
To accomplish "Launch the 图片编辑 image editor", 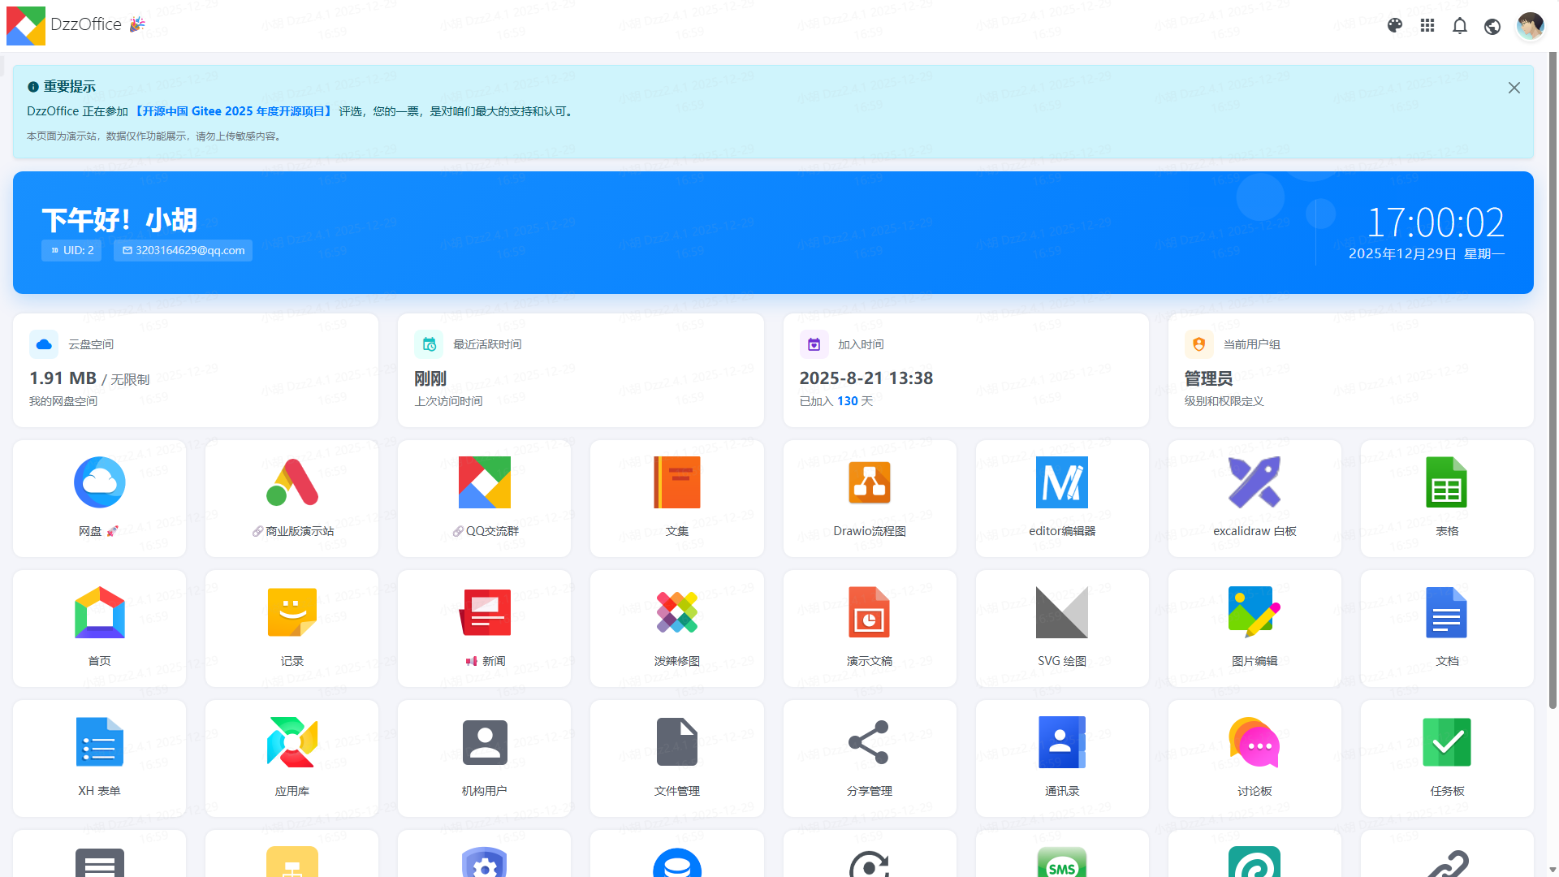I will pyautogui.click(x=1255, y=628).
